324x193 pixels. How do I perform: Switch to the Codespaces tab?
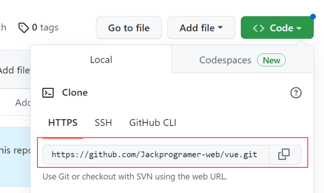(x=242, y=60)
